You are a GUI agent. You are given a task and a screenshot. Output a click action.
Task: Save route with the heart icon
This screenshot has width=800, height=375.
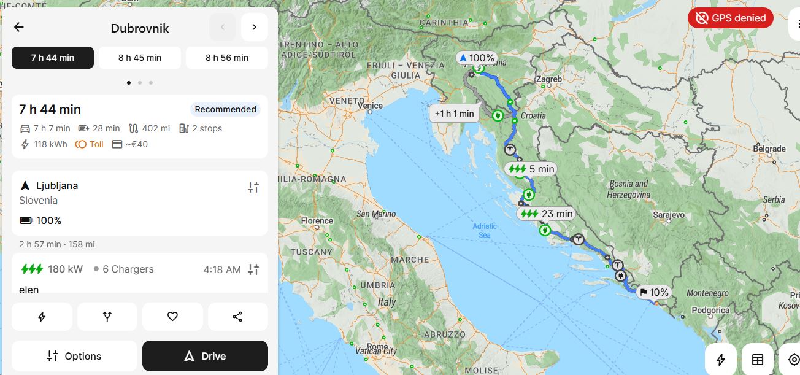pyautogui.click(x=172, y=317)
